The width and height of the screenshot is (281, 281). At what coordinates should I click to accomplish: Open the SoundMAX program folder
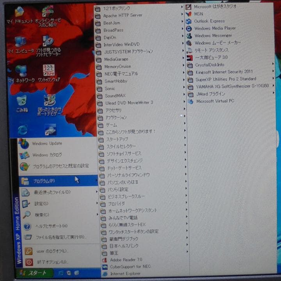tap(141, 96)
